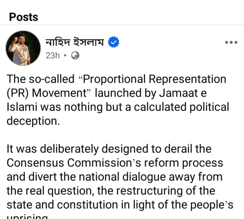
Task: Click the word "deception." ending the first paragraph
Action: pos(33,121)
